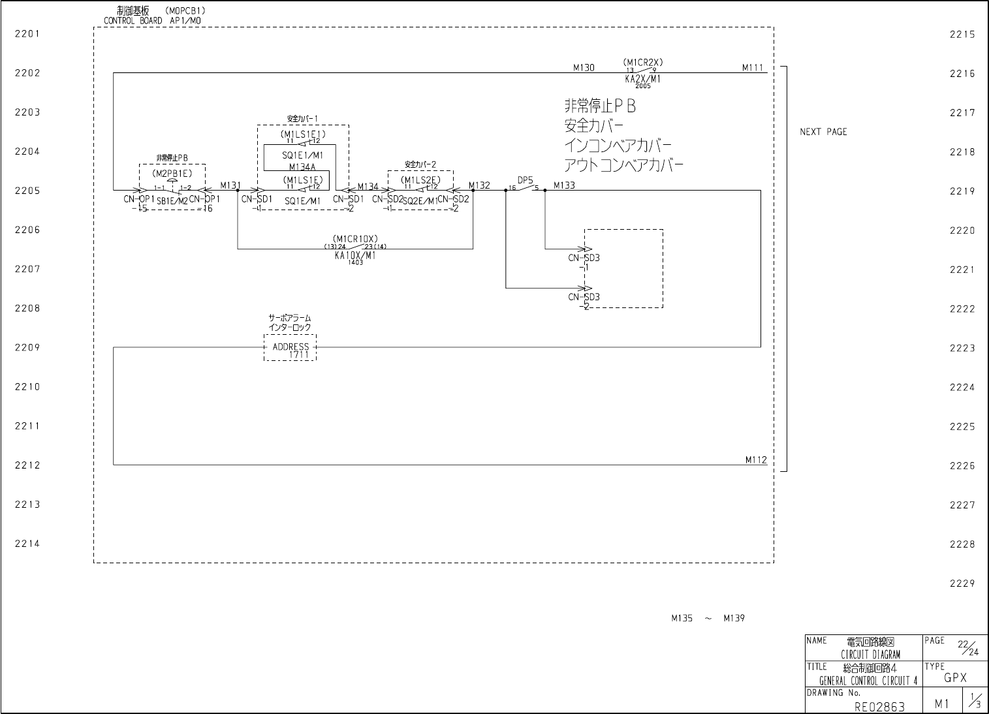Select the CONTROL BOARD AP1/M0 heading

click(153, 21)
